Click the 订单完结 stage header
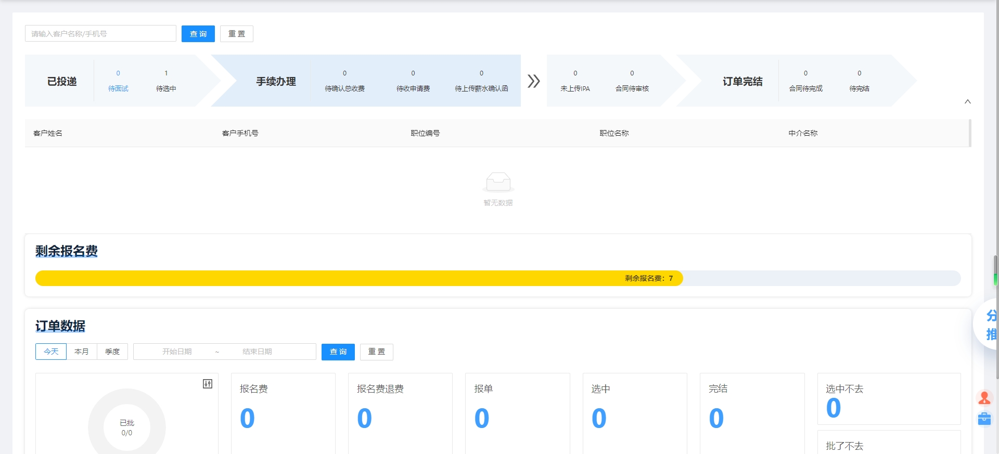Viewport: 999px width, 454px height. point(742,81)
